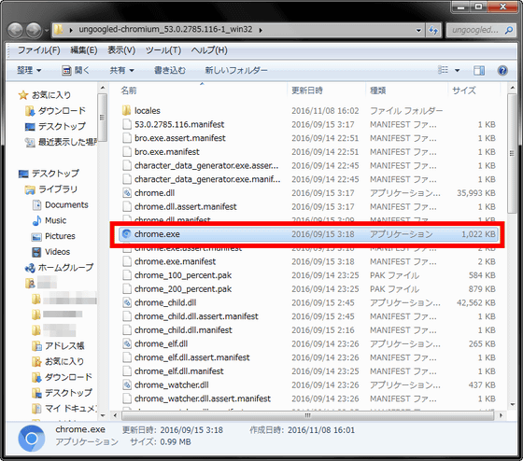Click the favorites star icon in sidebar
The width and height of the screenshot is (523, 461).
pos(23,95)
